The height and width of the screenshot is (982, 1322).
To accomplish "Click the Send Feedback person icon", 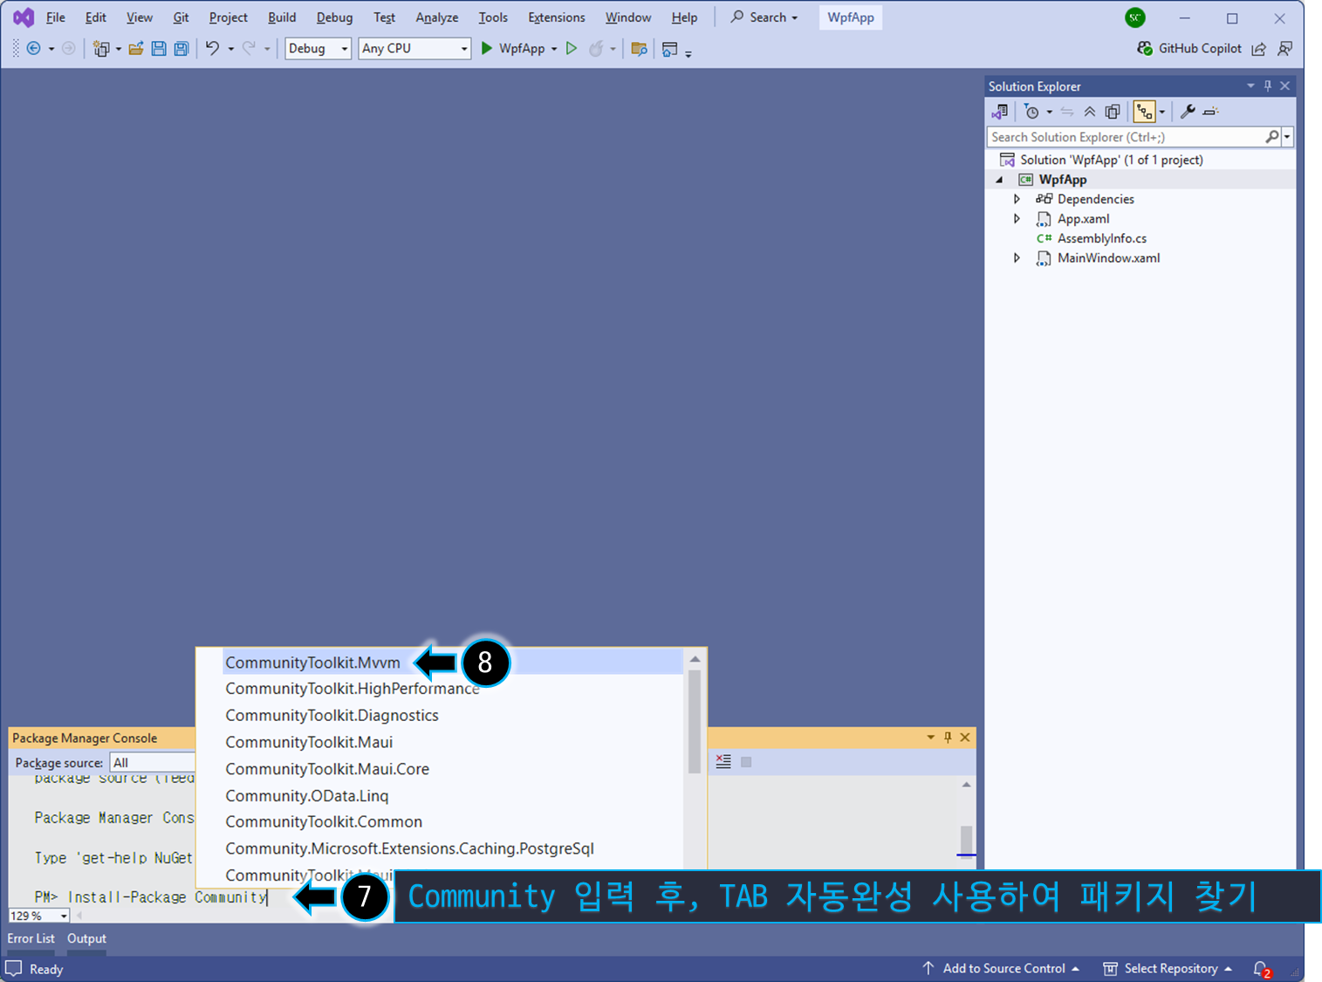I will [1284, 49].
